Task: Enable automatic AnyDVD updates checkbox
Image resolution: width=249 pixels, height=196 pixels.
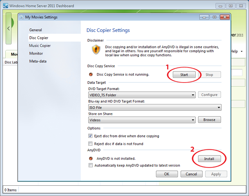Action: pos(91,165)
